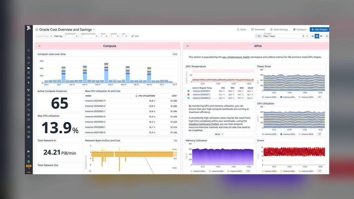Open search from the left sidebar

click(29, 50)
